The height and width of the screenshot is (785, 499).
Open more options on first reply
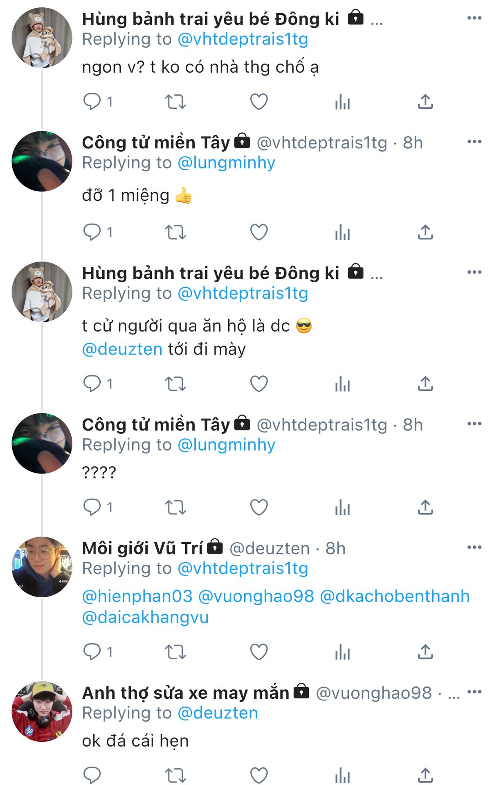(474, 18)
